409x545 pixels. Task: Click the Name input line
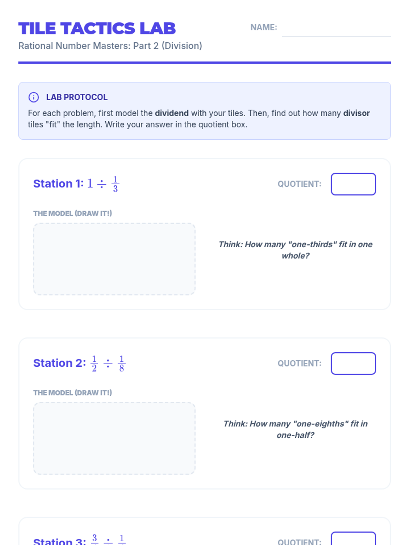point(336,29)
